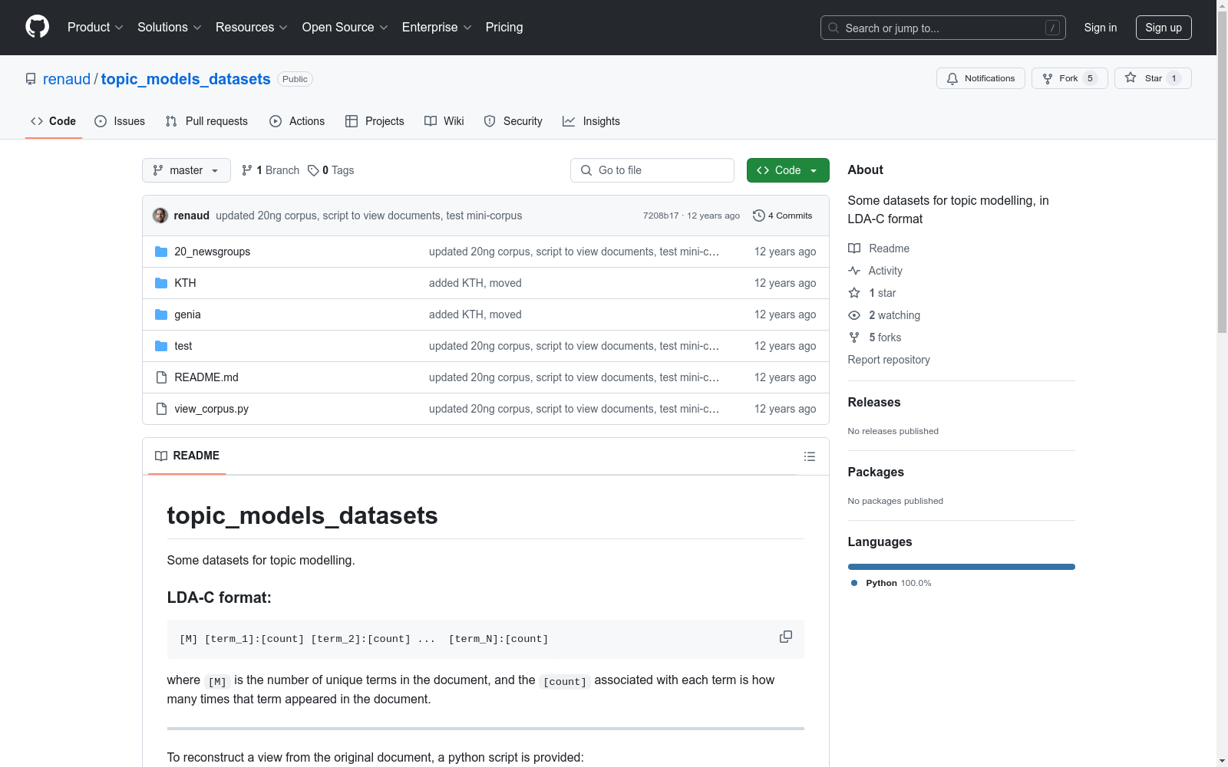The width and height of the screenshot is (1228, 767).
Task: Copy the LDA-C format code snippet
Action: tap(786, 637)
